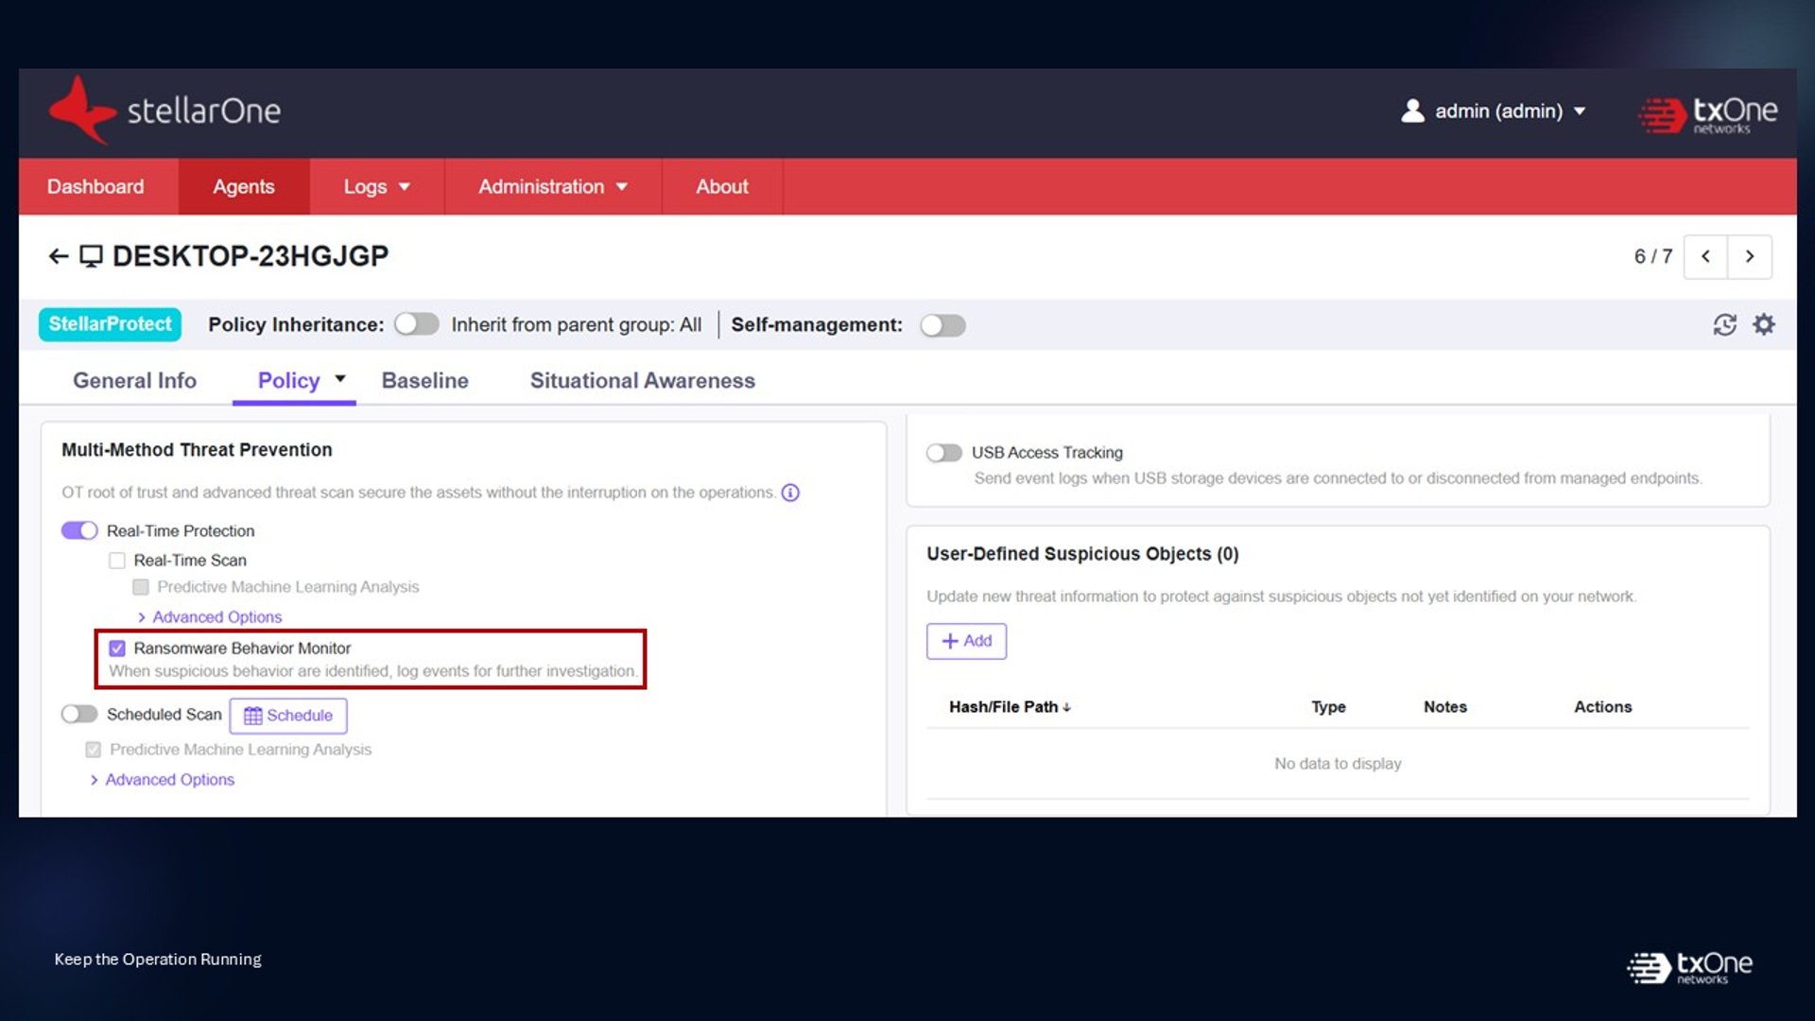Image resolution: width=1815 pixels, height=1021 pixels.
Task: Open the Administration dropdown menu
Action: tap(552, 186)
